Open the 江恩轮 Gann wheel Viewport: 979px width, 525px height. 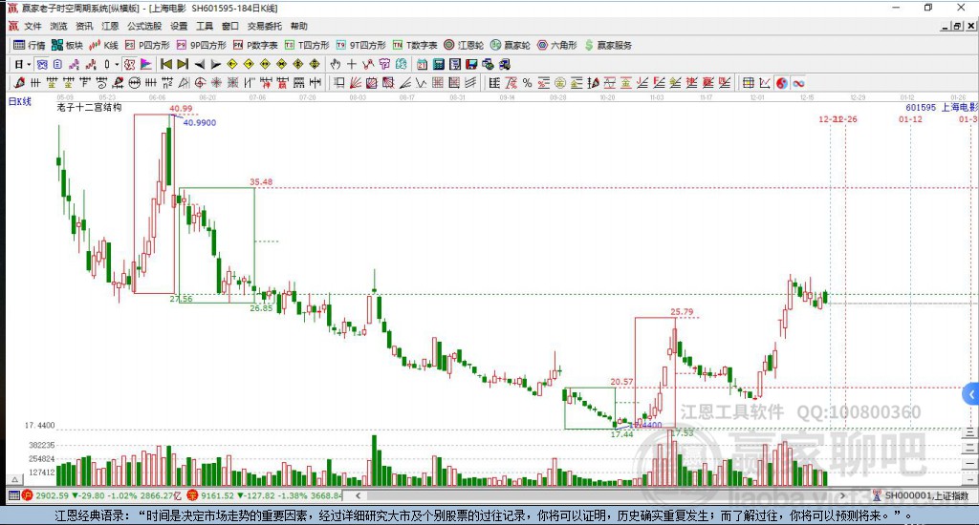464,45
